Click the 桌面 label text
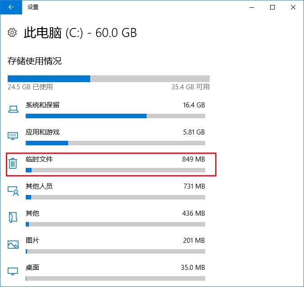The image size is (304, 287). tap(32, 268)
